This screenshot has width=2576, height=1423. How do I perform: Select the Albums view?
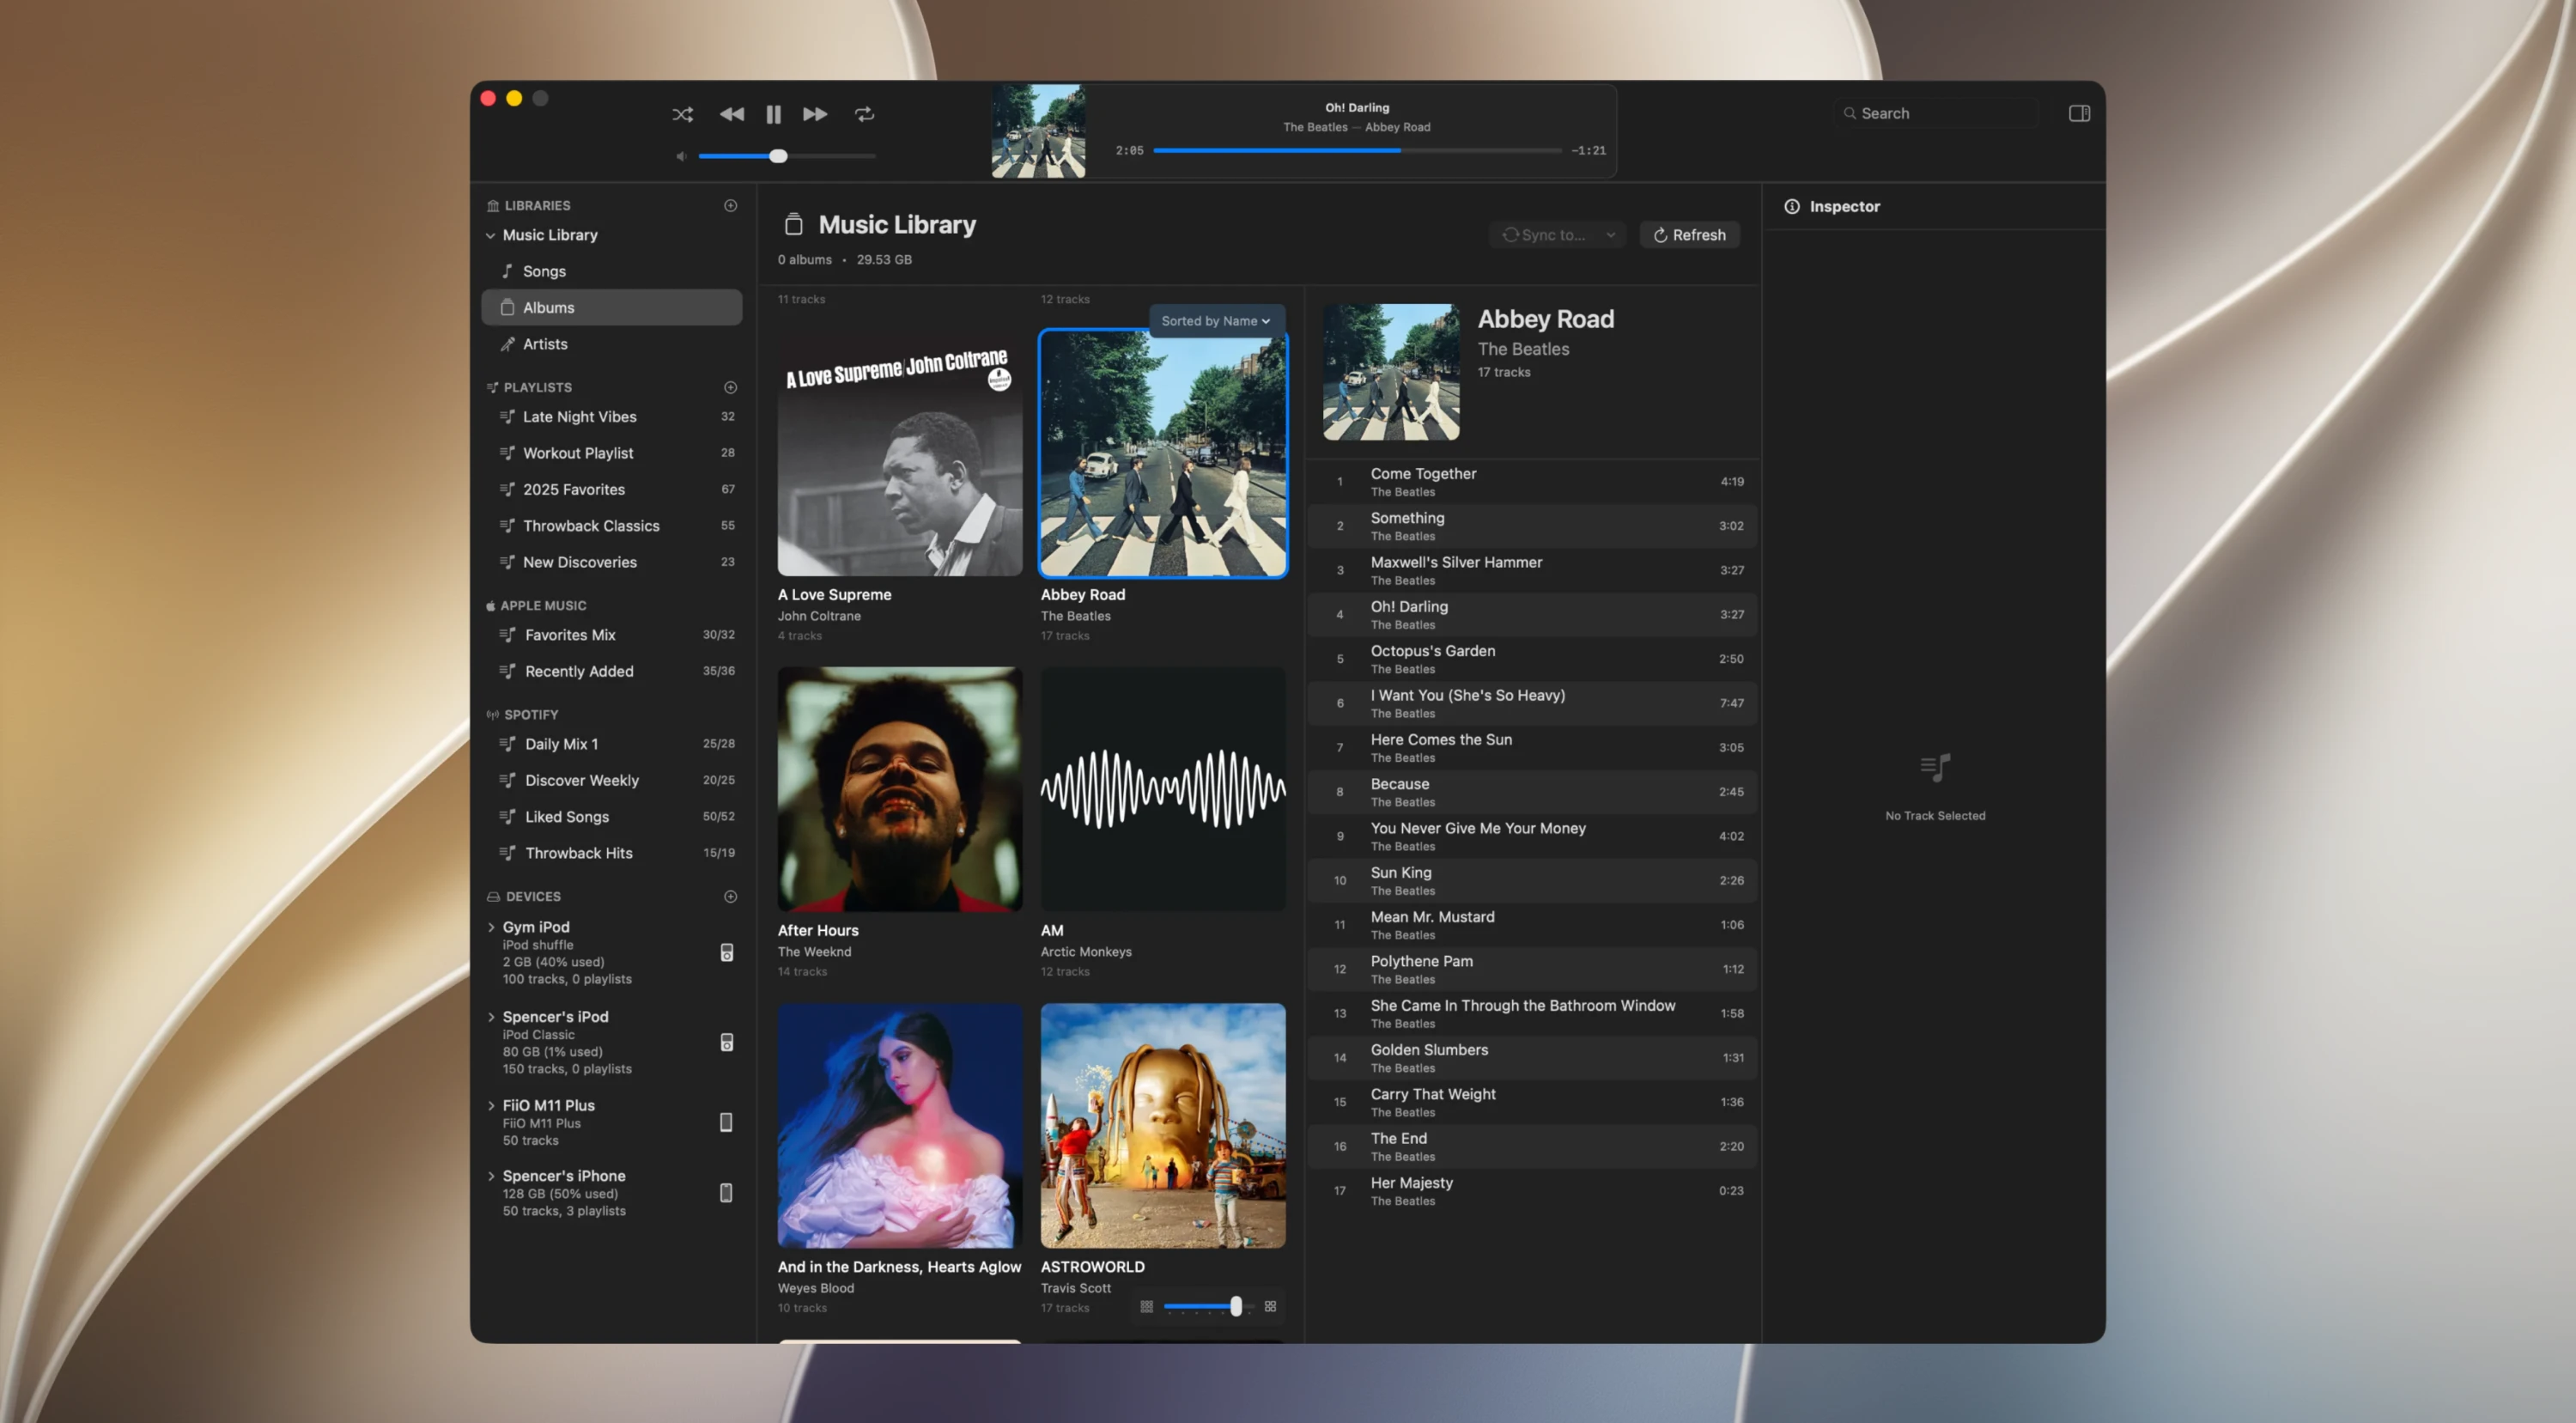(x=612, y=307)
